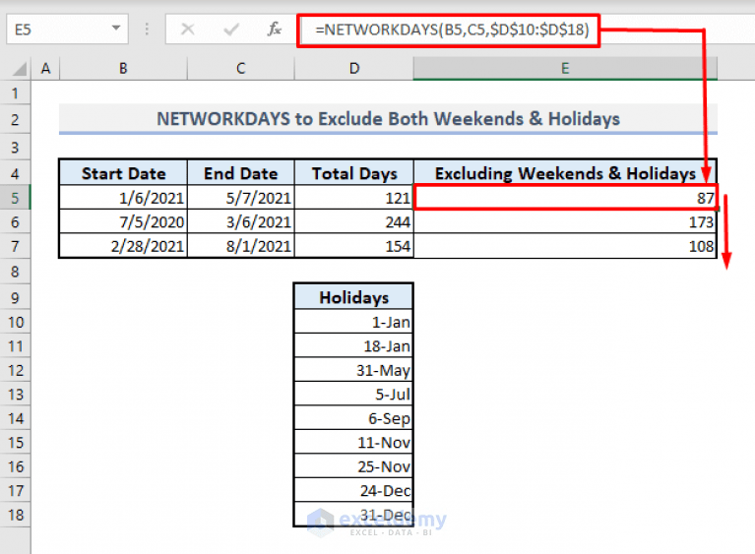The width and height of the screenshot is (755, 554).
Task: Select holiday cell 11-Nov
Action: [x=354, y=443]
